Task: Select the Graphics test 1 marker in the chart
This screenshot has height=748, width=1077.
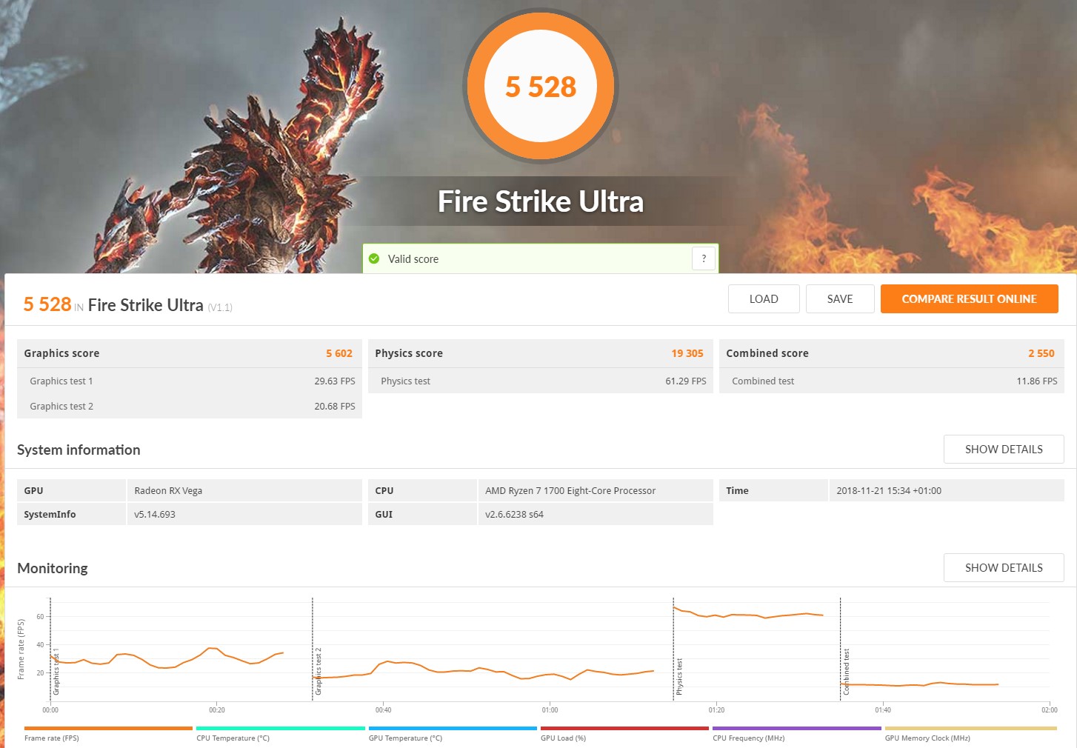Action: tap(56, 671)
